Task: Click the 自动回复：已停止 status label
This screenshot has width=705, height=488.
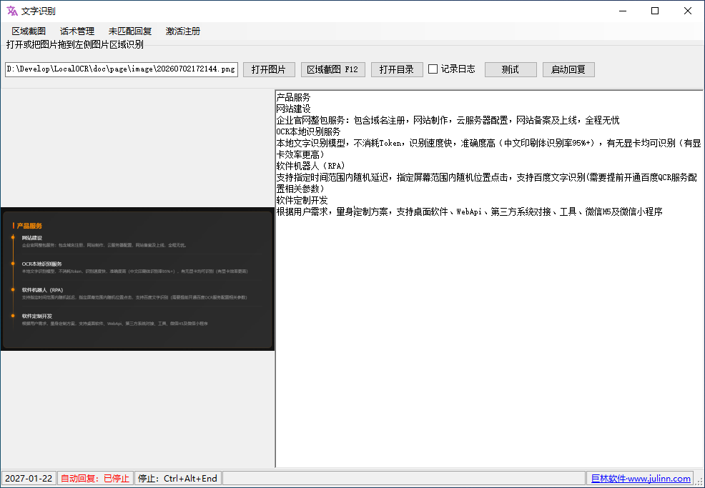Action: [95, 478]
